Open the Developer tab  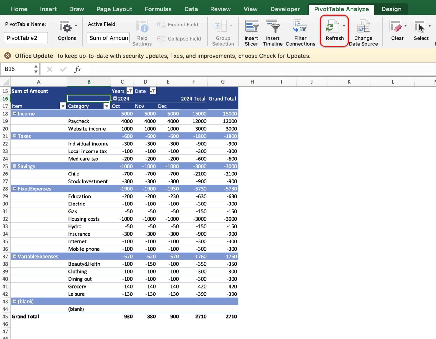point(285,9)
